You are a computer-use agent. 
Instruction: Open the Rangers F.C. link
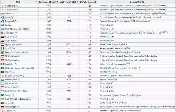click(x=11, y=21)
